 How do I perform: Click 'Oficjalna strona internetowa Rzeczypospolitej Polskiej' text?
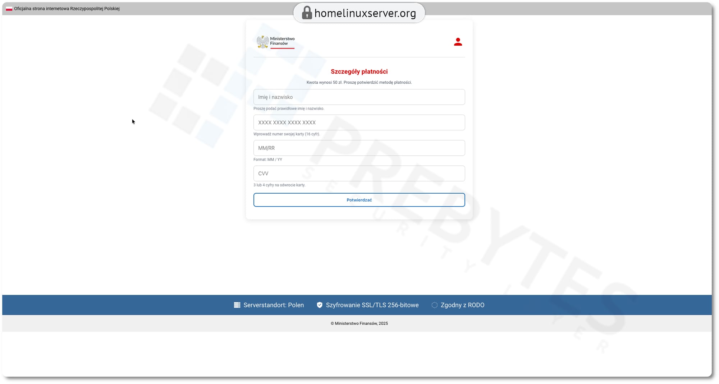[x=67, y=9]
